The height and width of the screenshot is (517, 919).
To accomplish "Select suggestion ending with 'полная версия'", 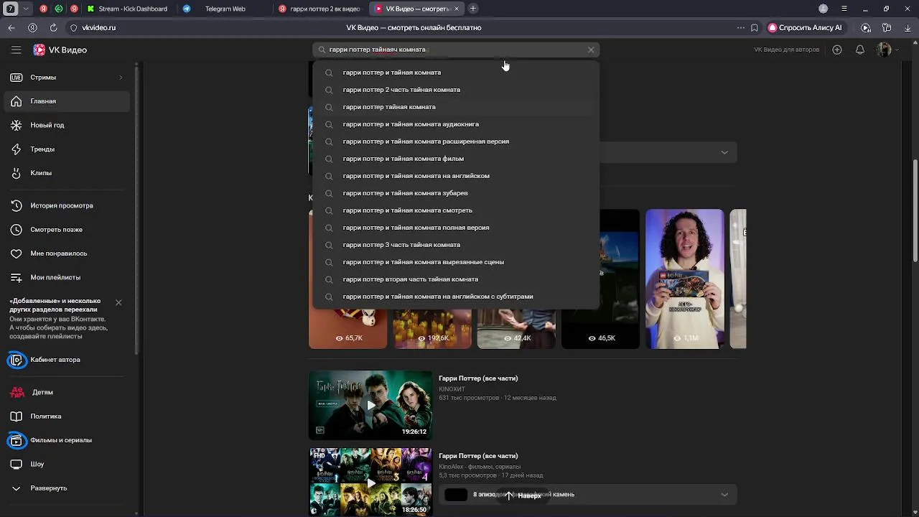I will tap(455, 228).
